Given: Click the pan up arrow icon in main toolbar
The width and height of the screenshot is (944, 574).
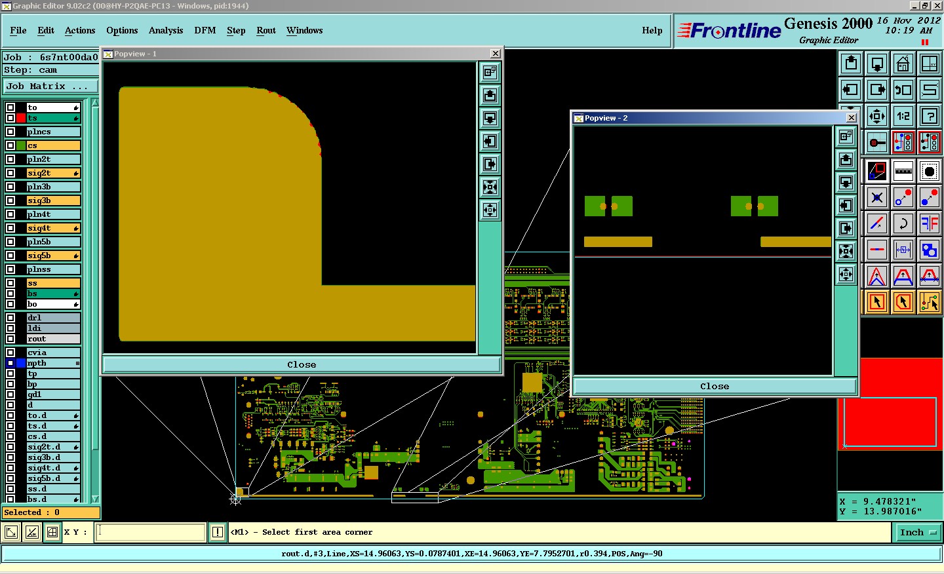Looking at the screenshot, I should tap(851, 64).
